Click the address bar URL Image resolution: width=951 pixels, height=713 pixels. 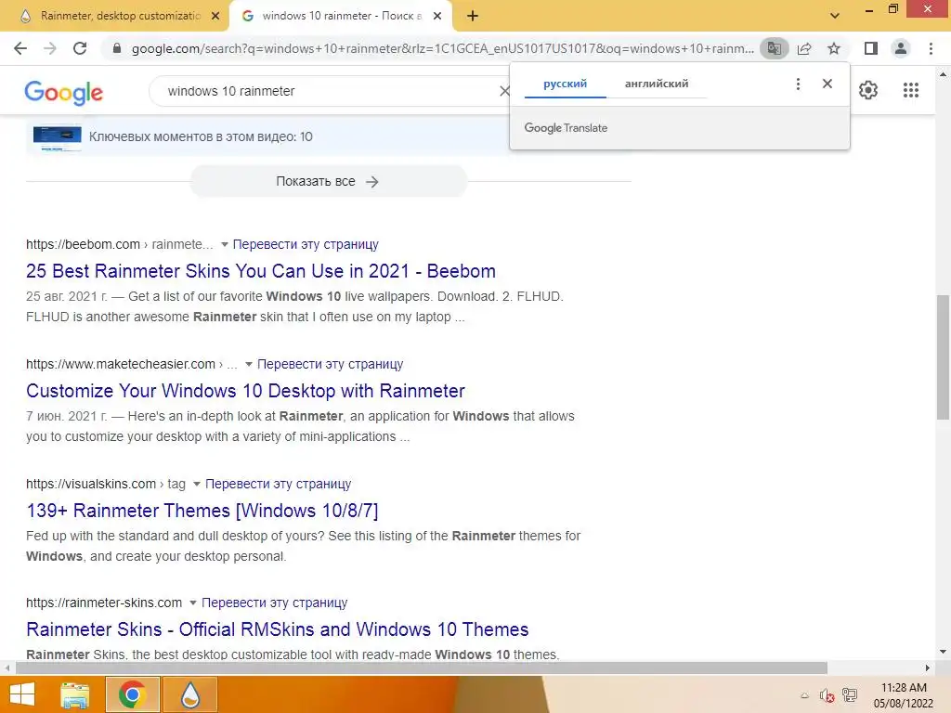click(442, 48)
